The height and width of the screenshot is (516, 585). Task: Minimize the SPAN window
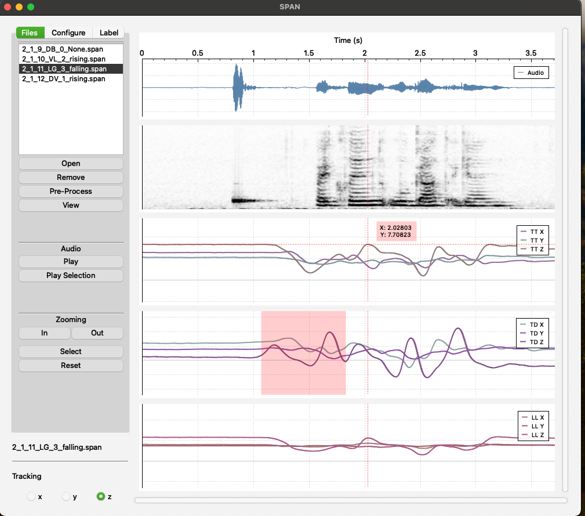19,7
